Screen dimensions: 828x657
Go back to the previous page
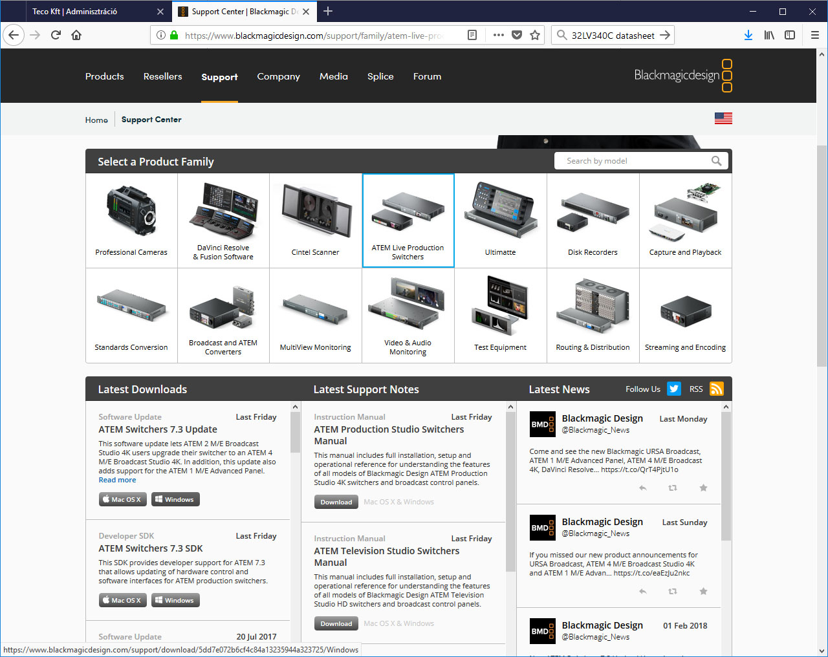tap(14, 35)
